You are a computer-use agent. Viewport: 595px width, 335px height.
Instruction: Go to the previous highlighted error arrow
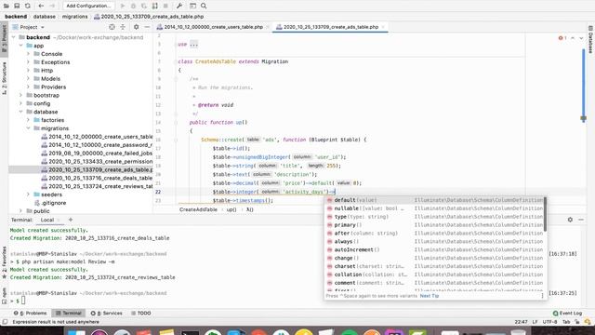[573, 38]
